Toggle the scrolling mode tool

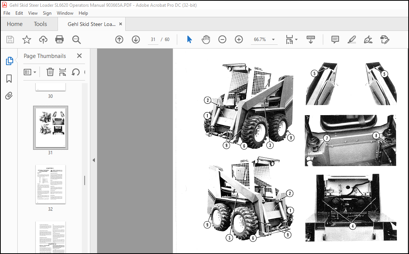pyautogui.click(x=310, y=40)
